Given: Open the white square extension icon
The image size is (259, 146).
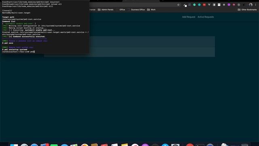Looking at the screenshot, I should 219,5.
